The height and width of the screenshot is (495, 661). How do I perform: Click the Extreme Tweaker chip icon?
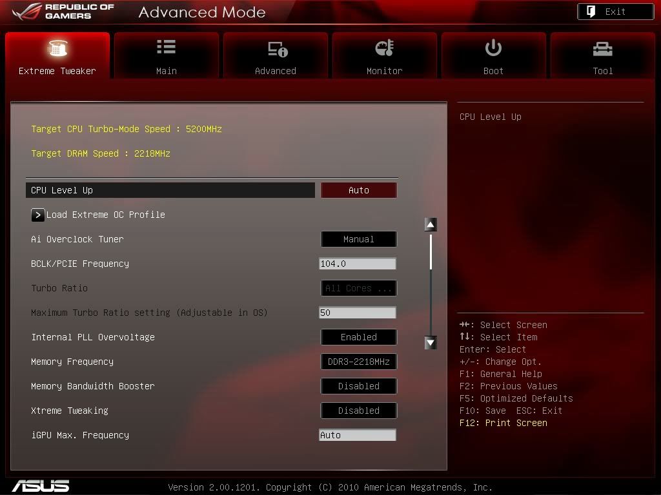point(57,48)
